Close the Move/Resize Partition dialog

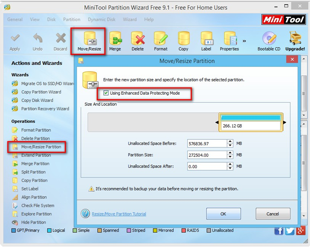[292, 59]
